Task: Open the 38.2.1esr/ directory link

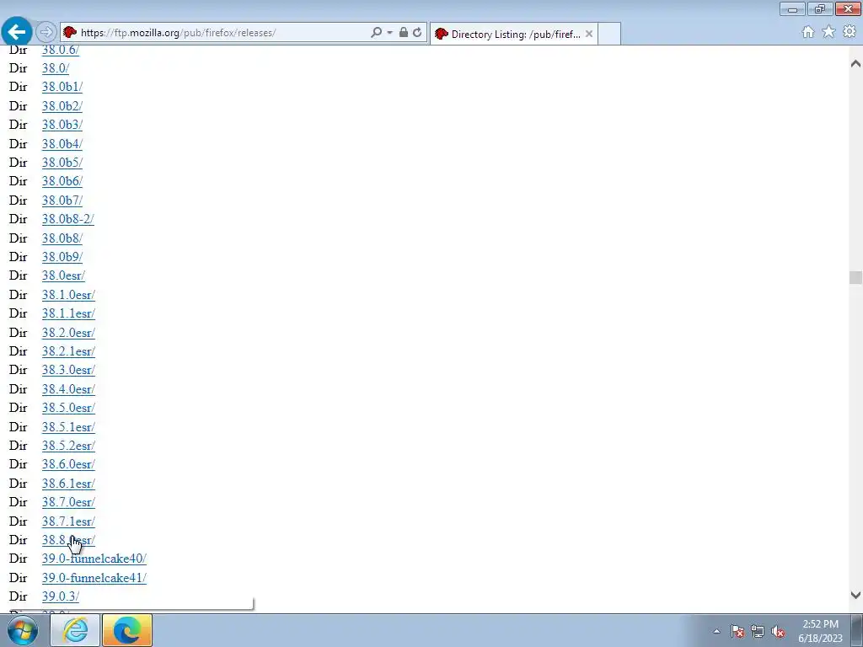Action: tap(68, 352)
